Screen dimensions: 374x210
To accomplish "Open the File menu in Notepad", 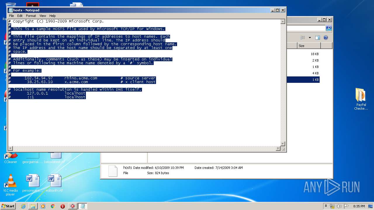I will click(x=11, y=16).
